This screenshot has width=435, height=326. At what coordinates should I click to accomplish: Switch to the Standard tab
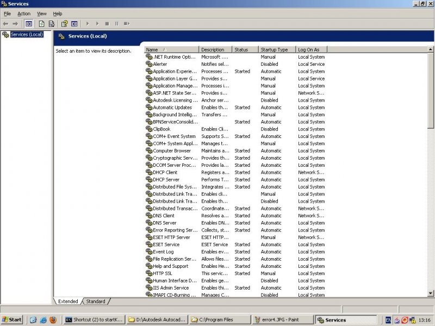coord(96,302)
